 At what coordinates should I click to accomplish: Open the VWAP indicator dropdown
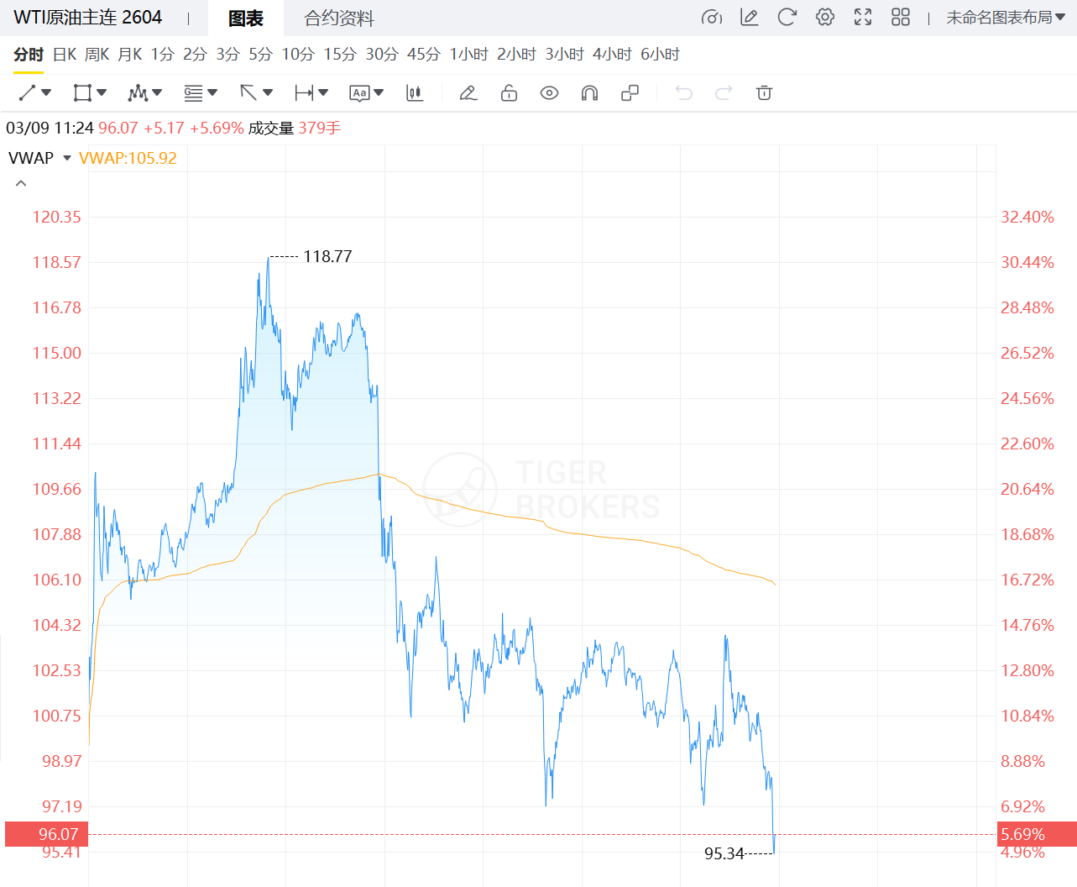point(67,158)
